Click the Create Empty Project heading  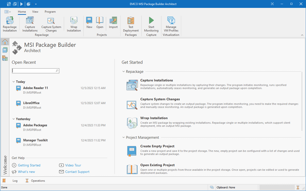(157, 146)
